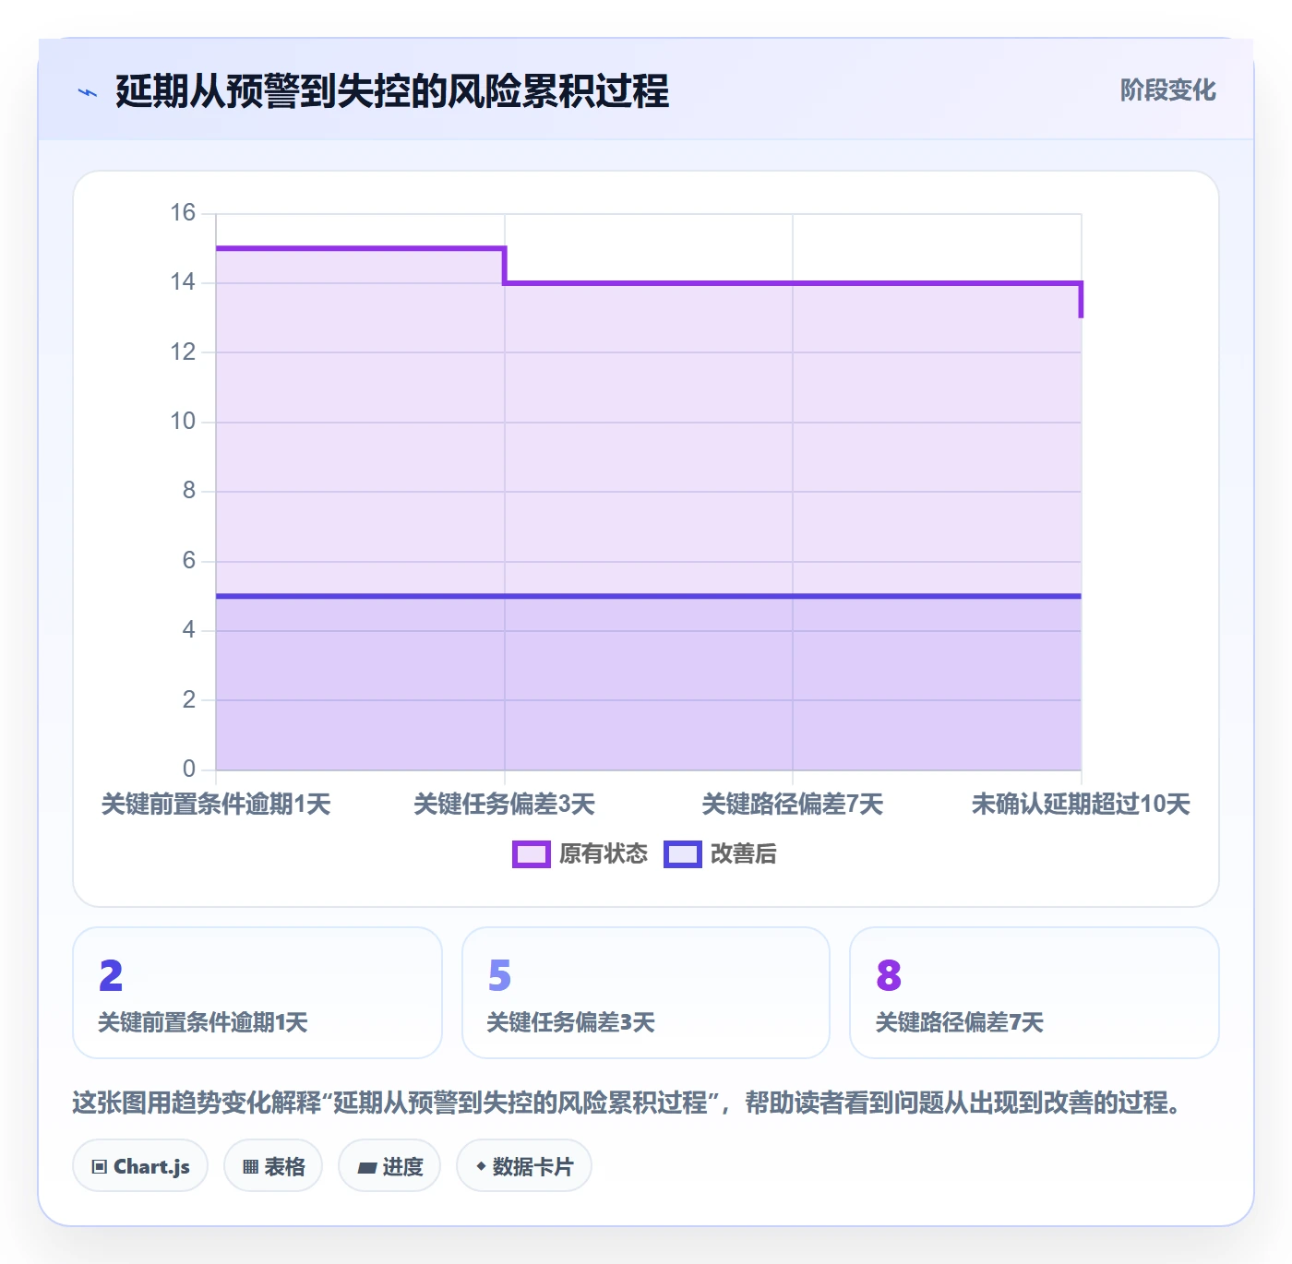Click the 改善后 indigo legend swatch
Screen dimensions: 1292x1264
pyautogui.click(x=683, y=854)
